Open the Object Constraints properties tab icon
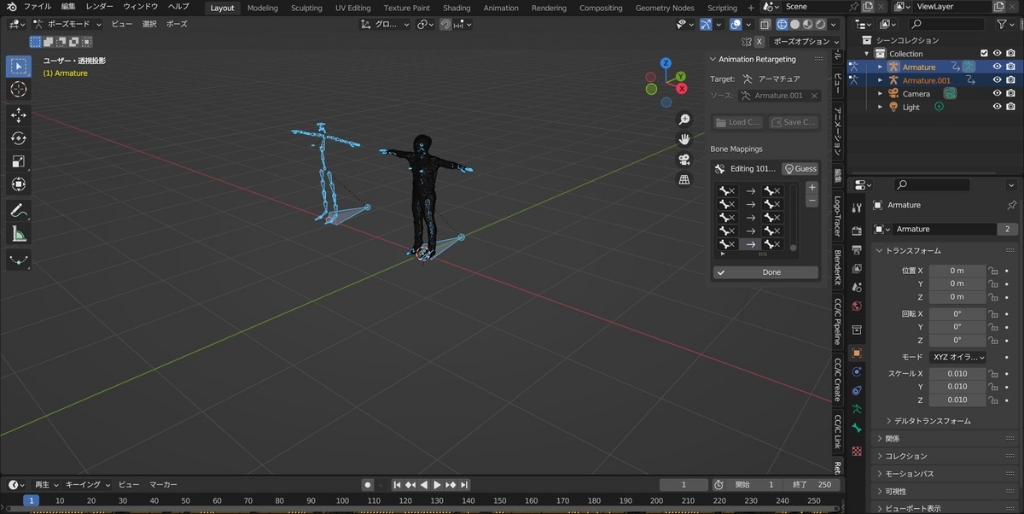1024x514 pixels. click(x=857, y=390)
